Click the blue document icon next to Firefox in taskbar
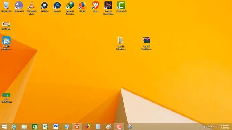This screenshot has width=232, height=130. [x=98, y=127]
